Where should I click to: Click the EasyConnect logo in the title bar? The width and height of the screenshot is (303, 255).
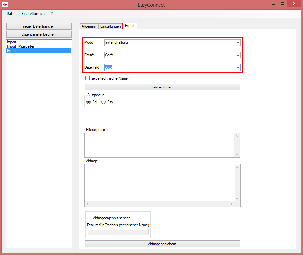5,4
